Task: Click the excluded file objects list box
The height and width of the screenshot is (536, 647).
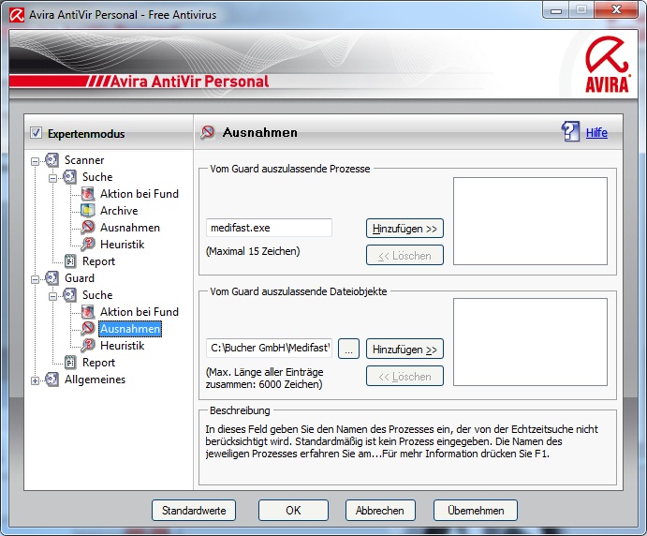Action: tap(530, 342)
